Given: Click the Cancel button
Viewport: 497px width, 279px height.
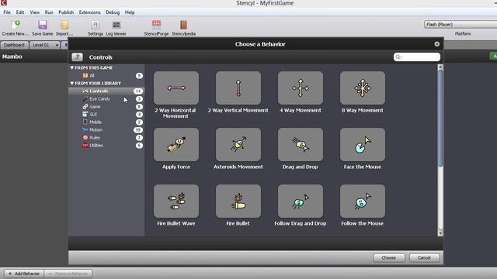Looking at the screenshot, I should coord(424,258).
